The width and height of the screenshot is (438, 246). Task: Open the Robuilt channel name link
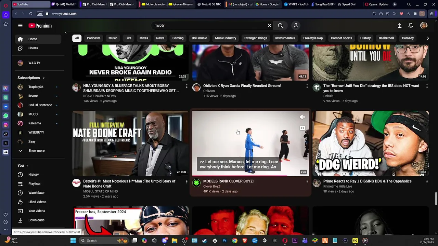(x=328, y=96)
